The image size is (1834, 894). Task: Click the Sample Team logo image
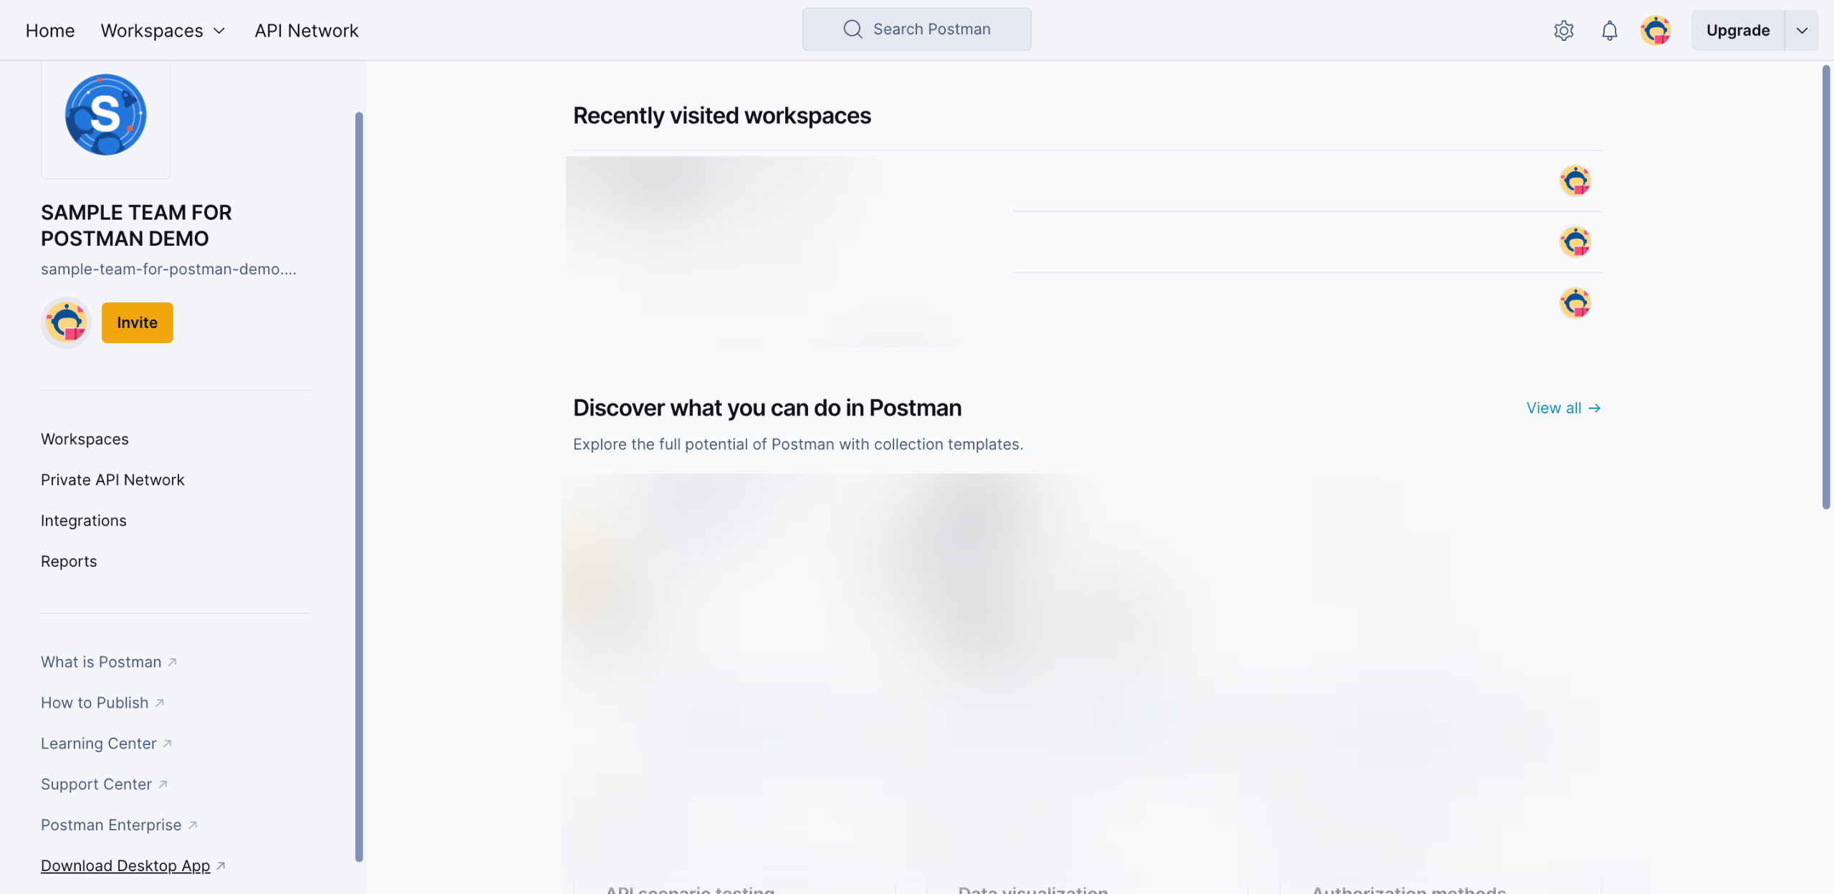tap(106, 115)
